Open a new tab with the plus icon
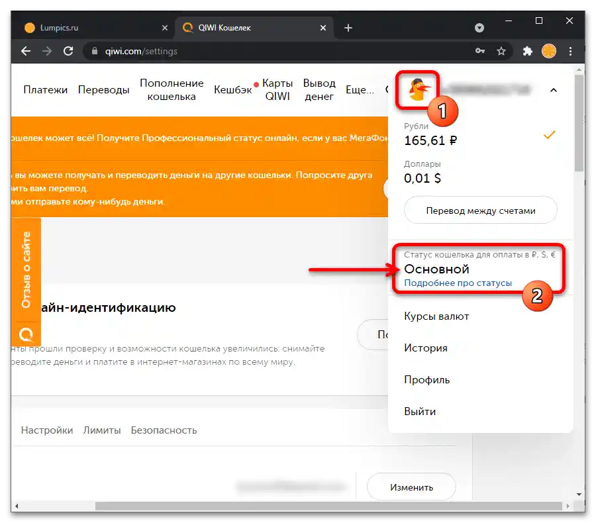 [348, 28]
